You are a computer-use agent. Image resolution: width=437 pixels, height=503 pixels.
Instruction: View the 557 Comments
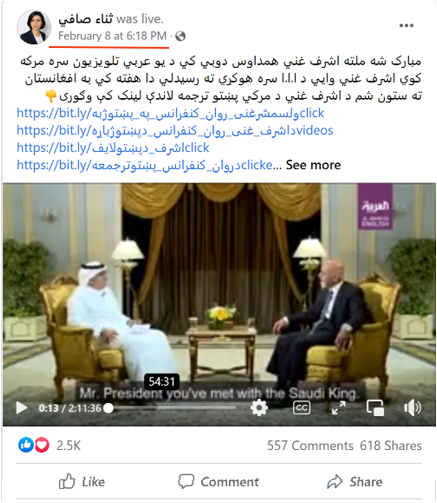tap(310, 445)
